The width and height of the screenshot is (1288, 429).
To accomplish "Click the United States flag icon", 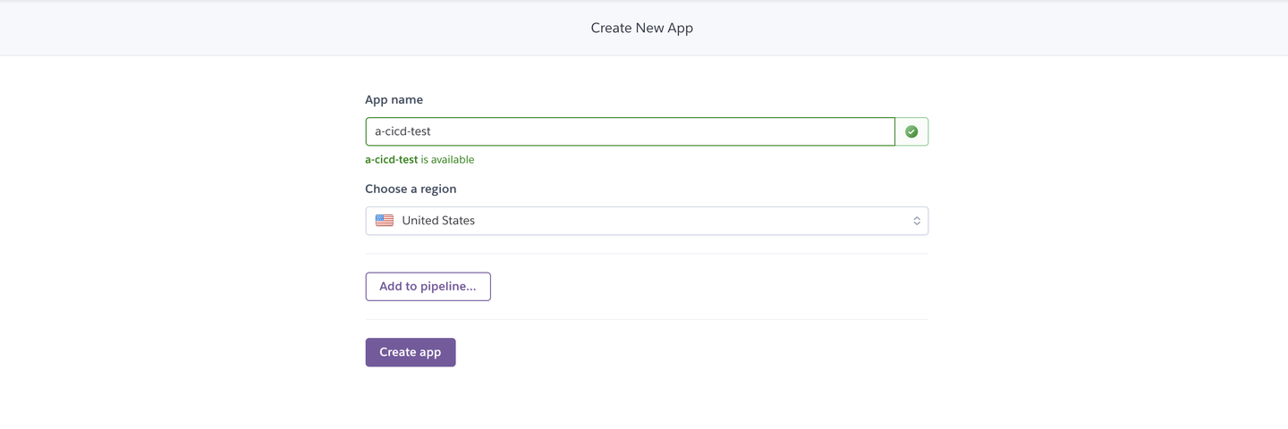I will click(x=385, y=221).
